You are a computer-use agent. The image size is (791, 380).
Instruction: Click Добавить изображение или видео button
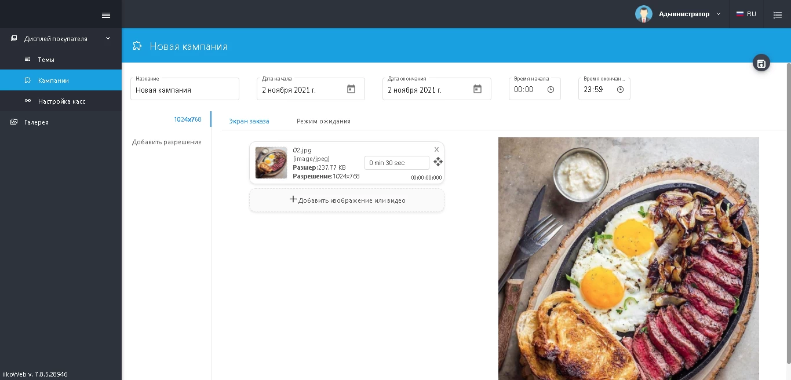coord(347,200)
